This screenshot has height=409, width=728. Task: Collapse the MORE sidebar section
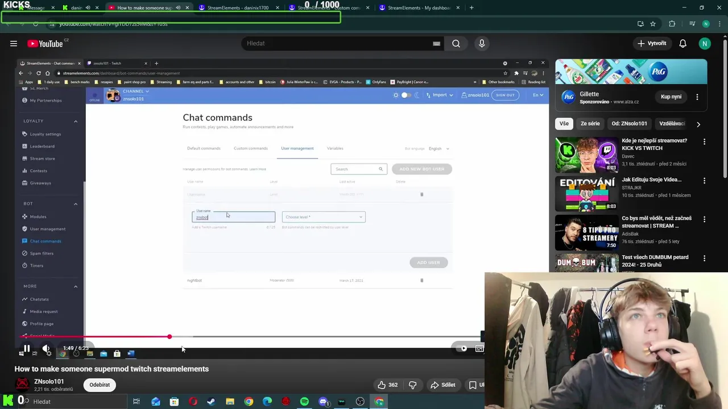tap(76, 286)
